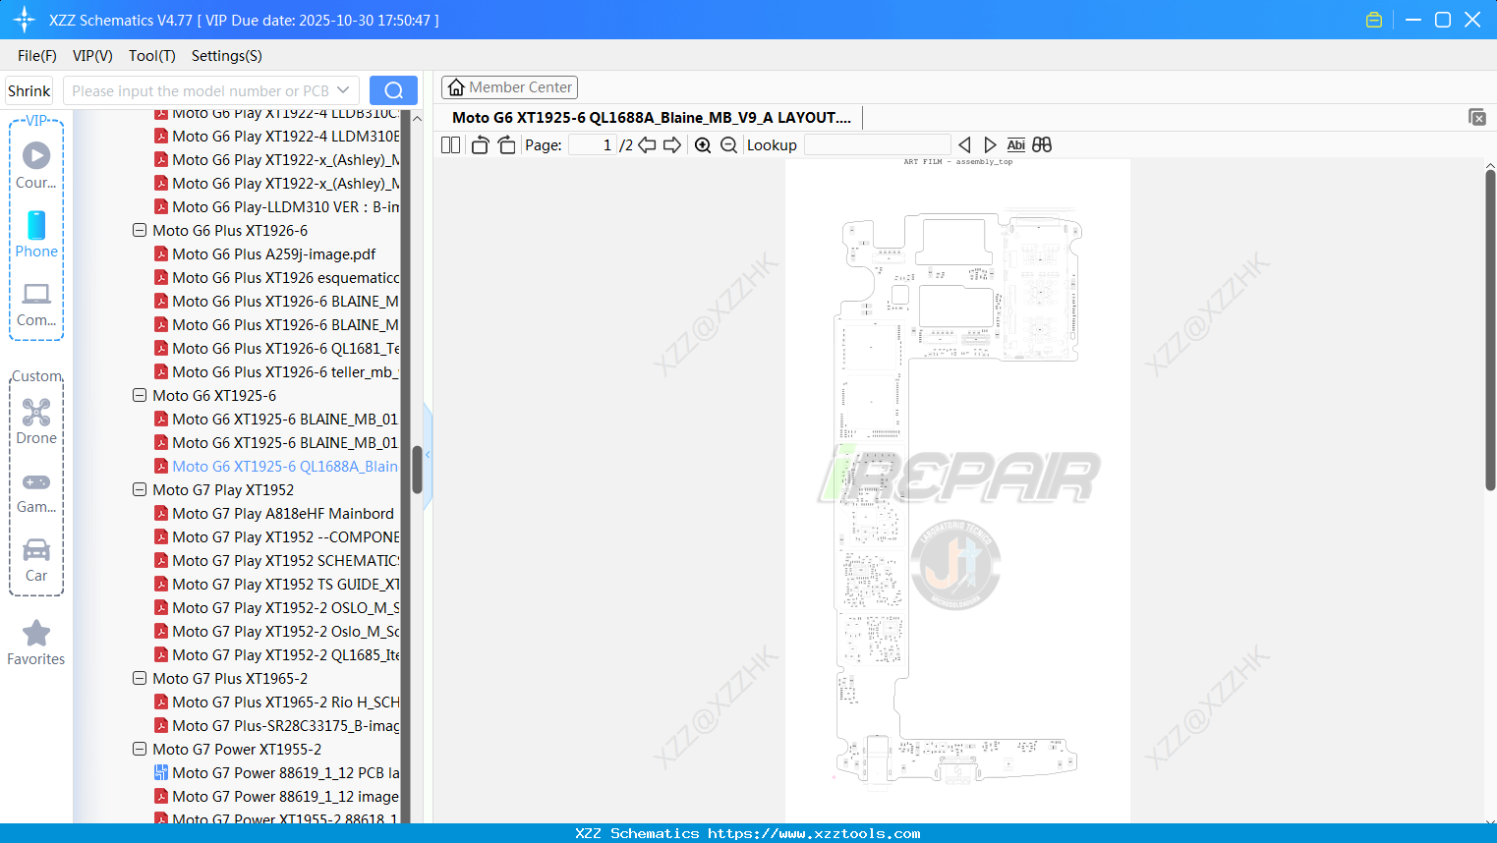Open the model number dropdown
Viewport: 1497px width, 843px height.
(343, 89)
